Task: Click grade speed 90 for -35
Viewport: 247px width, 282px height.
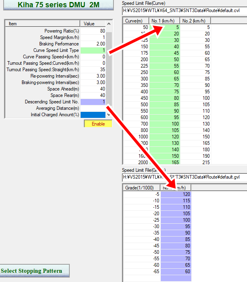Action: [x=176, y=233]
